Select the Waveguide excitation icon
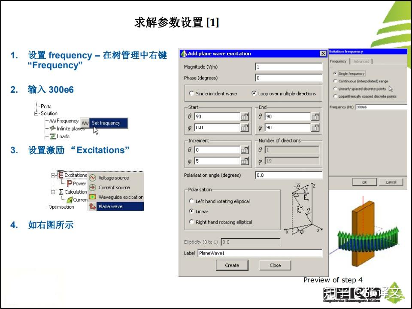The height and width of the screenshot is (309, 412). coord(92,197)
